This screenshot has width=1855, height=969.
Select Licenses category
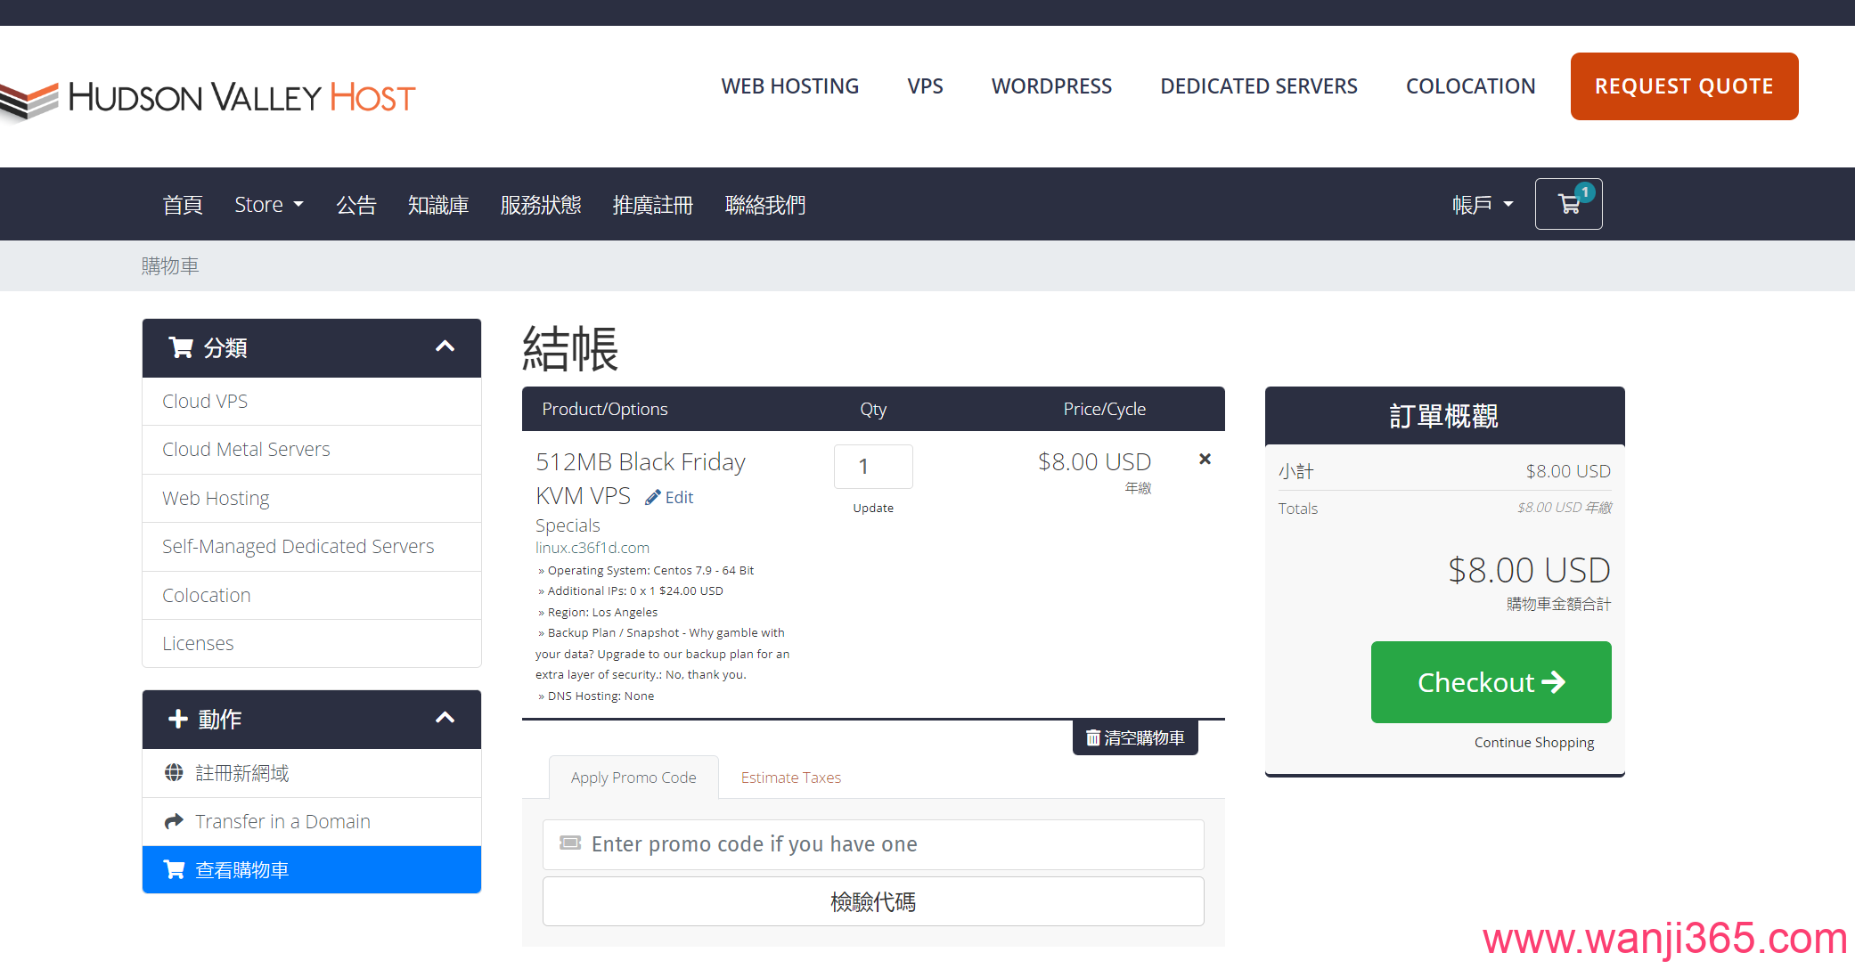[312, 643]
